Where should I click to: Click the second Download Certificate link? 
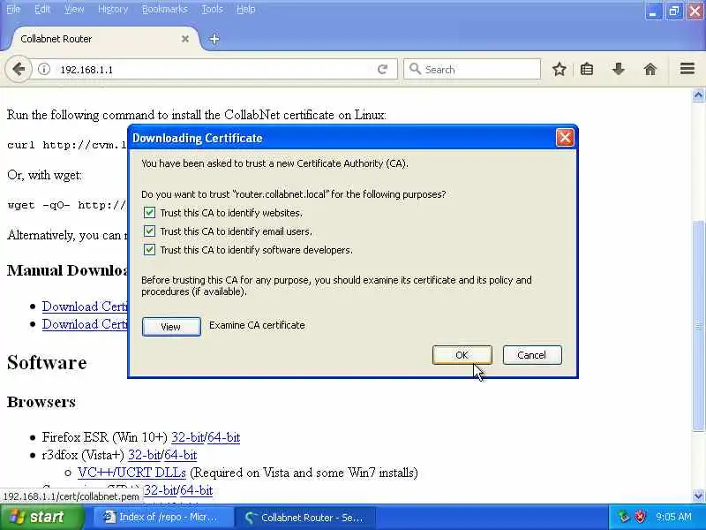[x=85, y=324]
